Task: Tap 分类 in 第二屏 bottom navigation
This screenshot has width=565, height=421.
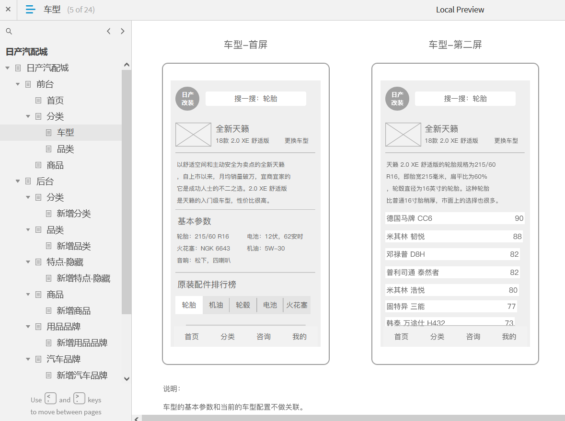Action: point(437,337)
